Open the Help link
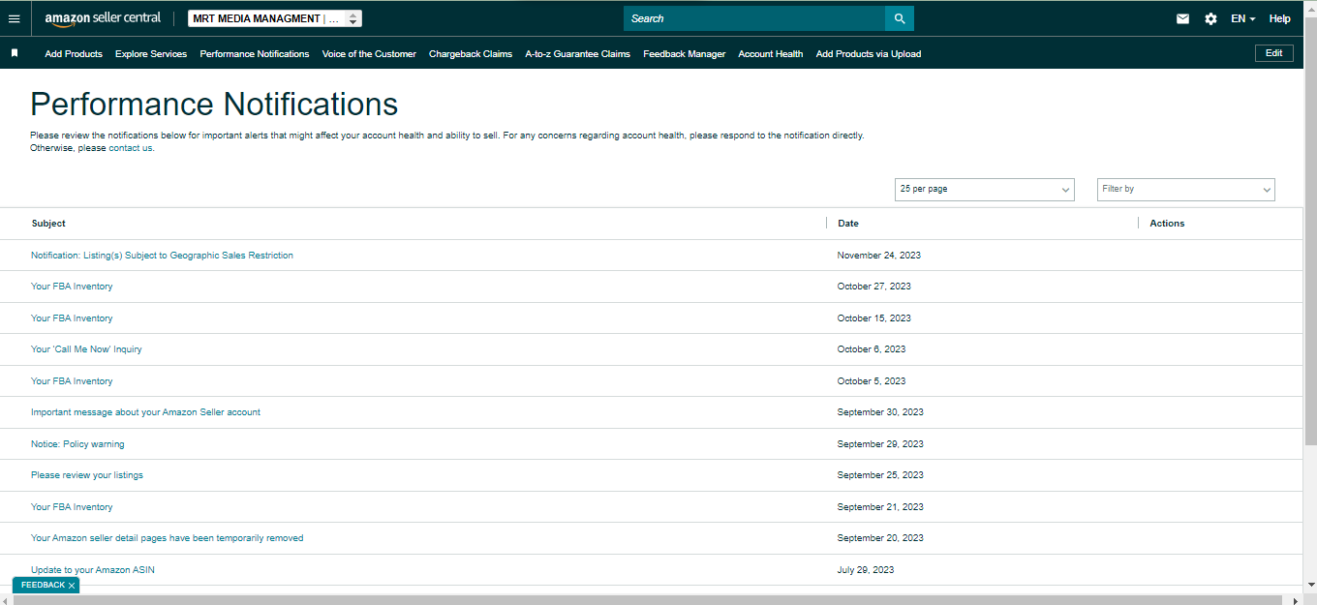 pyautogui.click(x=1279, y=18)
